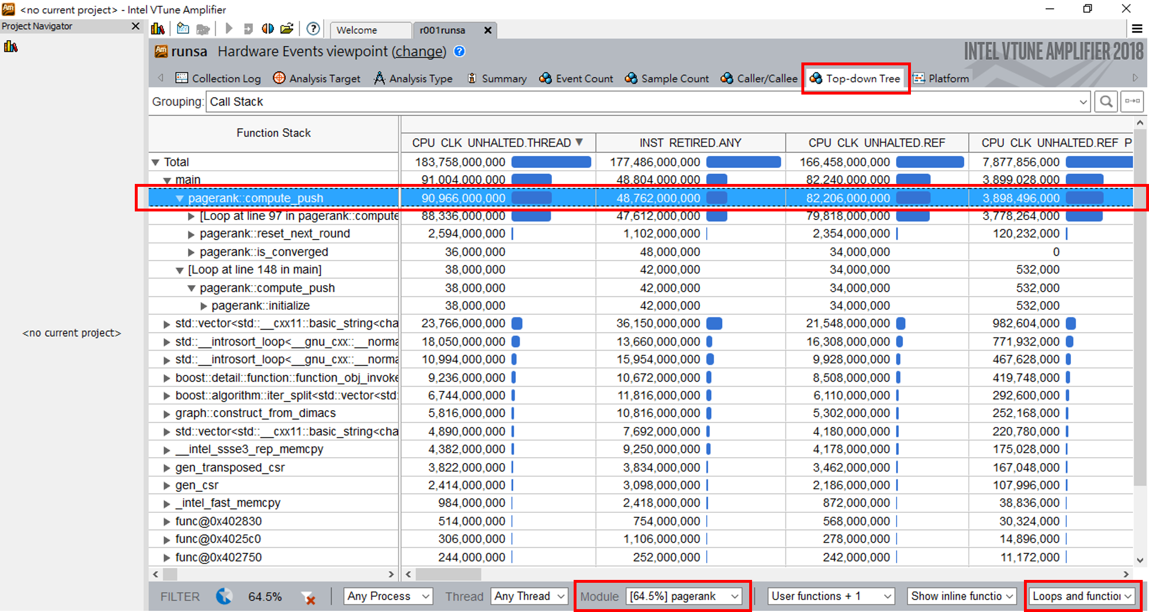Open the Caller/Callee tab
This screenshot has height=612, width=1149.
759,79
